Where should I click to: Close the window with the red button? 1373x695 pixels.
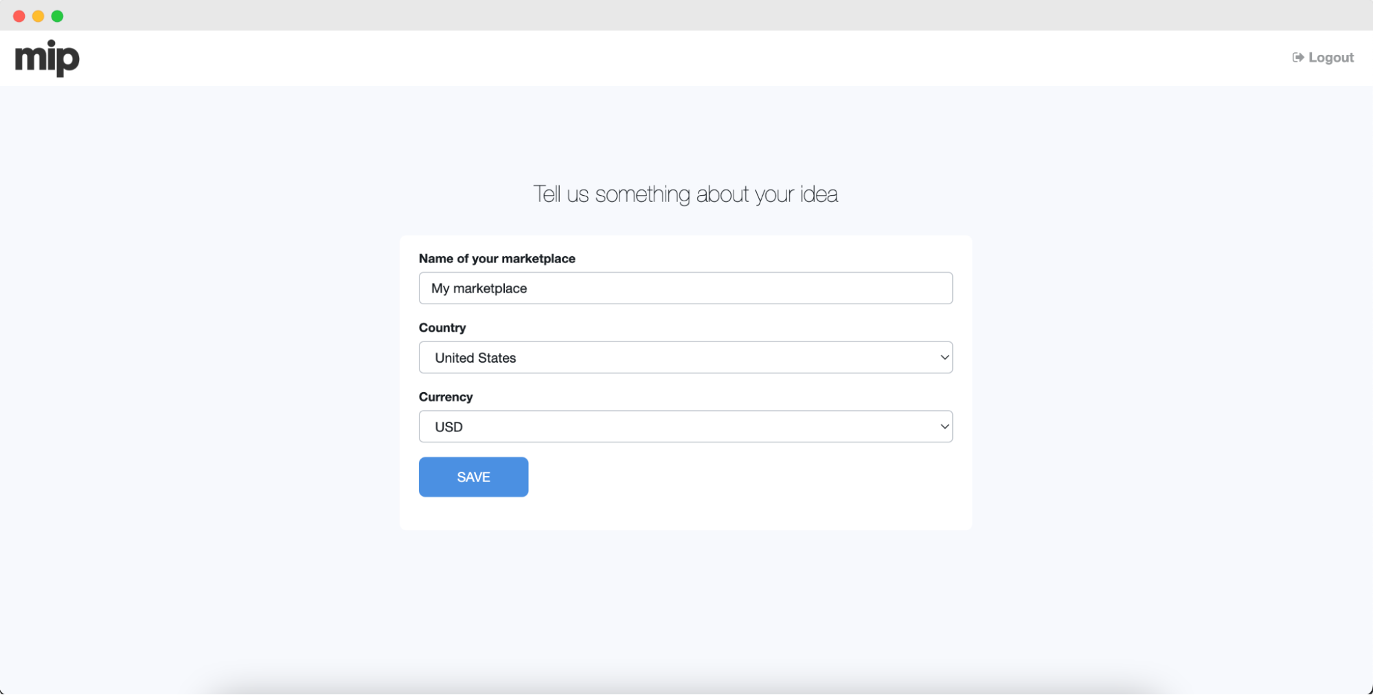click(19, 16)
